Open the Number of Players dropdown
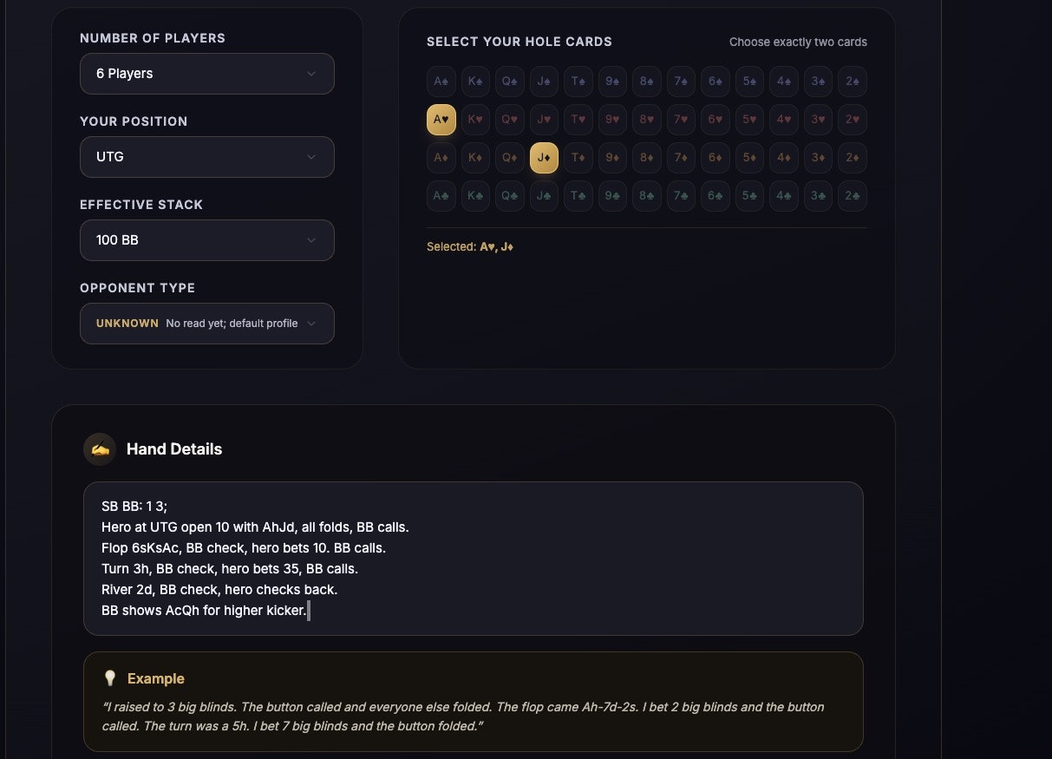Screen dimensions: 1052x759 [x=206, y=74]
